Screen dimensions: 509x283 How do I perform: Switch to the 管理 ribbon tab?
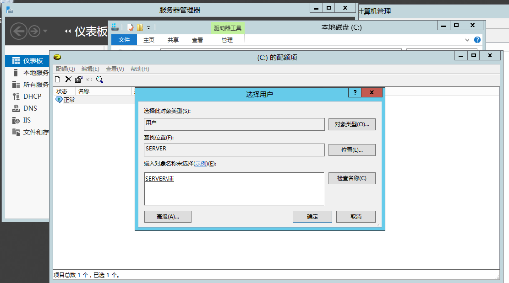(x=227, y=40)
